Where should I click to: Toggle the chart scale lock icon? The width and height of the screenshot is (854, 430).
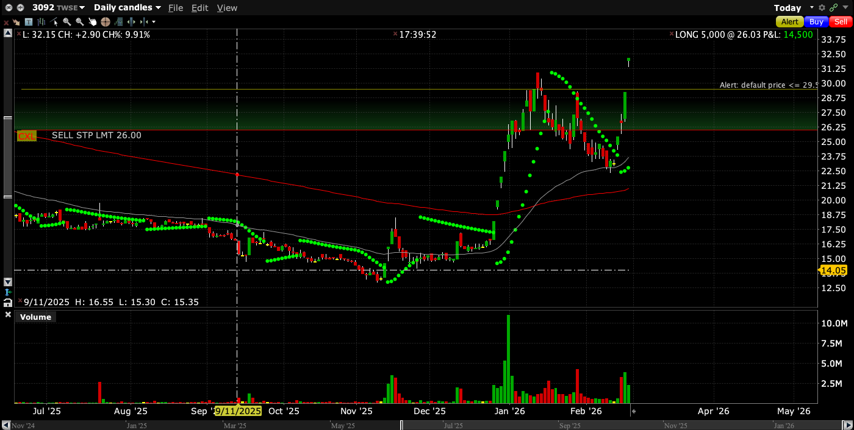tap(7, 302)
